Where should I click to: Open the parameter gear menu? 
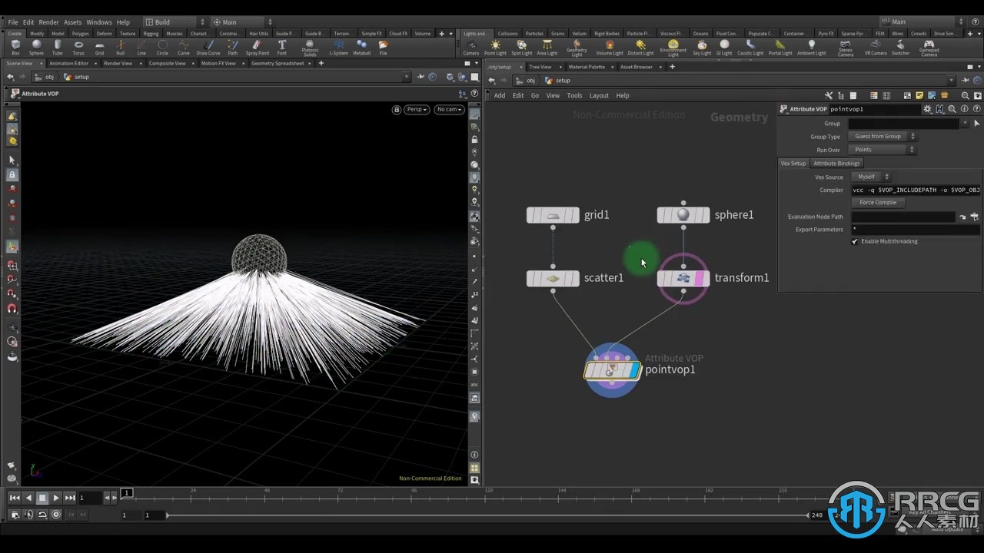928,109
